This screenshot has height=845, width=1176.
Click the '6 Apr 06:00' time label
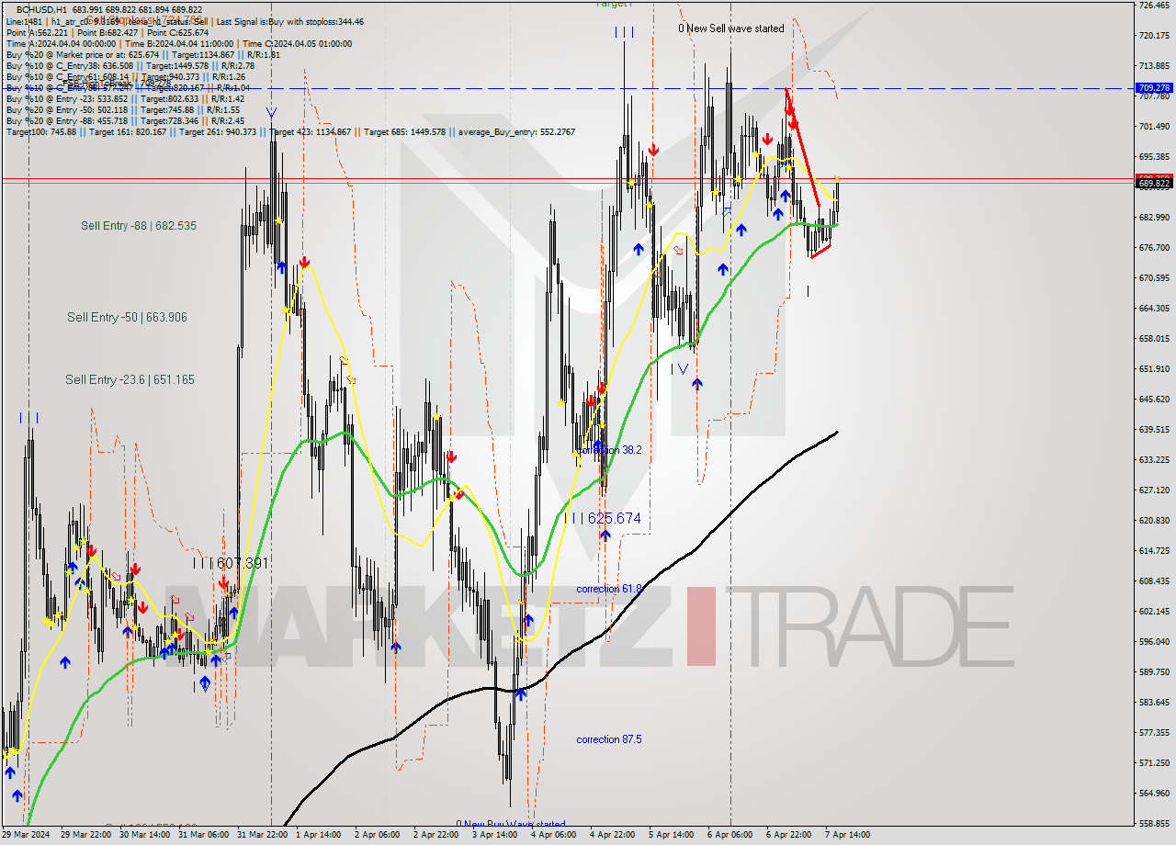coord(729,835)
